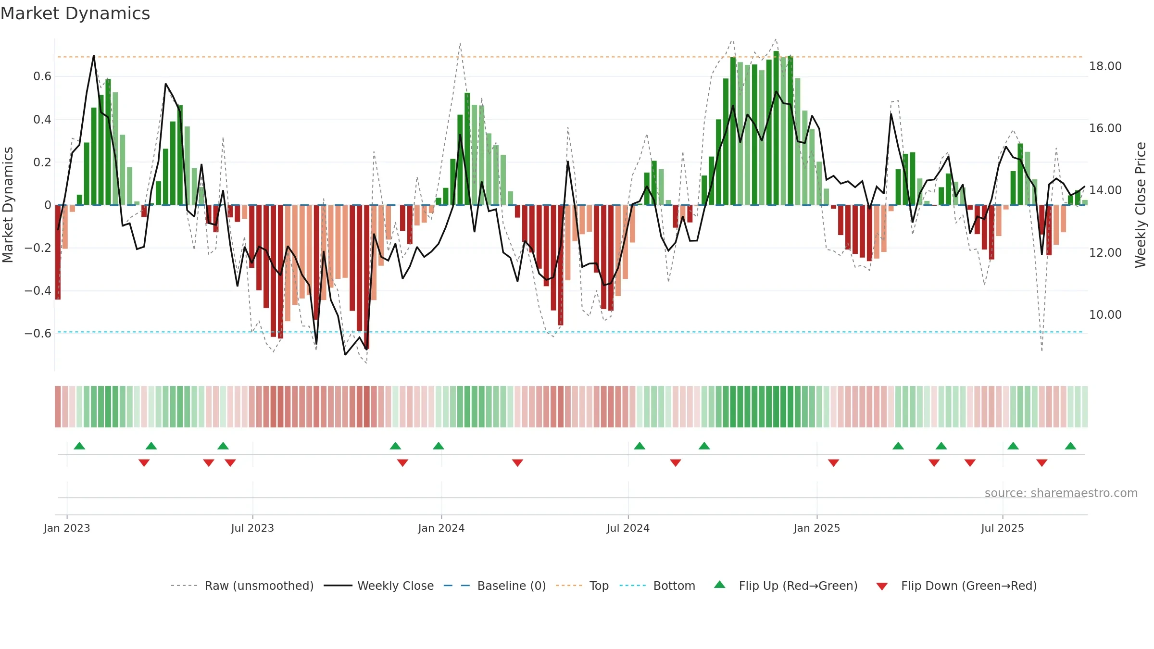Click the '0.4' left axis tick label

(x=42, y=119)
